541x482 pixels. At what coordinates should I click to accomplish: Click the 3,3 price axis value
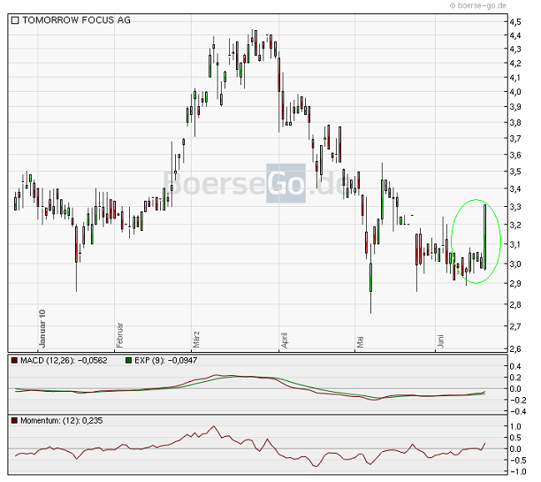[515, 207]
